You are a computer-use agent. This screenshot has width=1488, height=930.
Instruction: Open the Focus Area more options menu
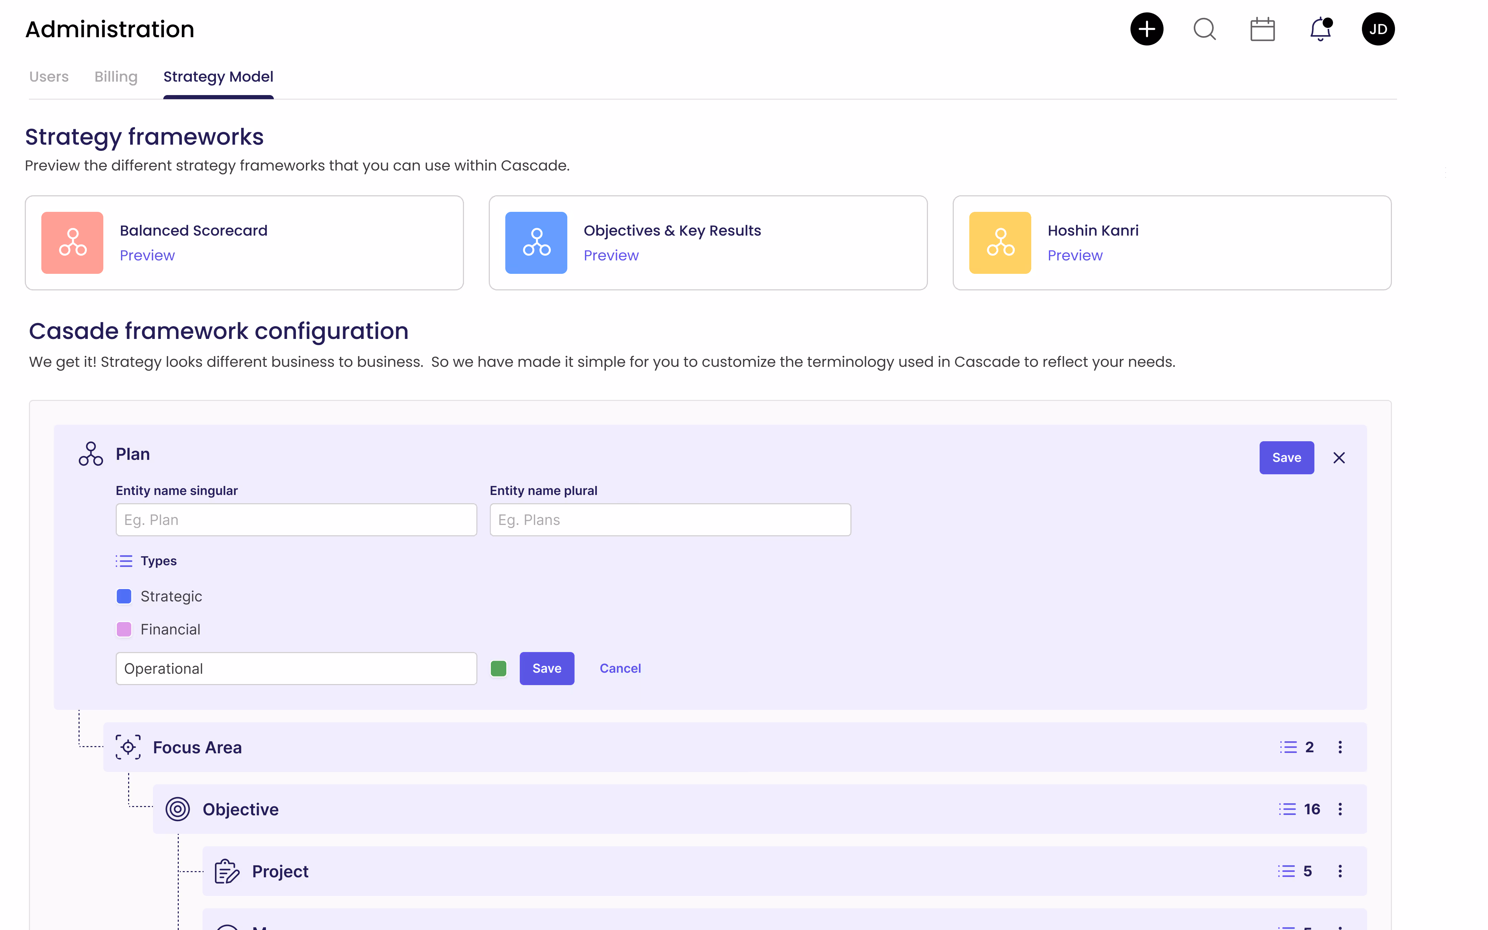tap(1340, 747)
